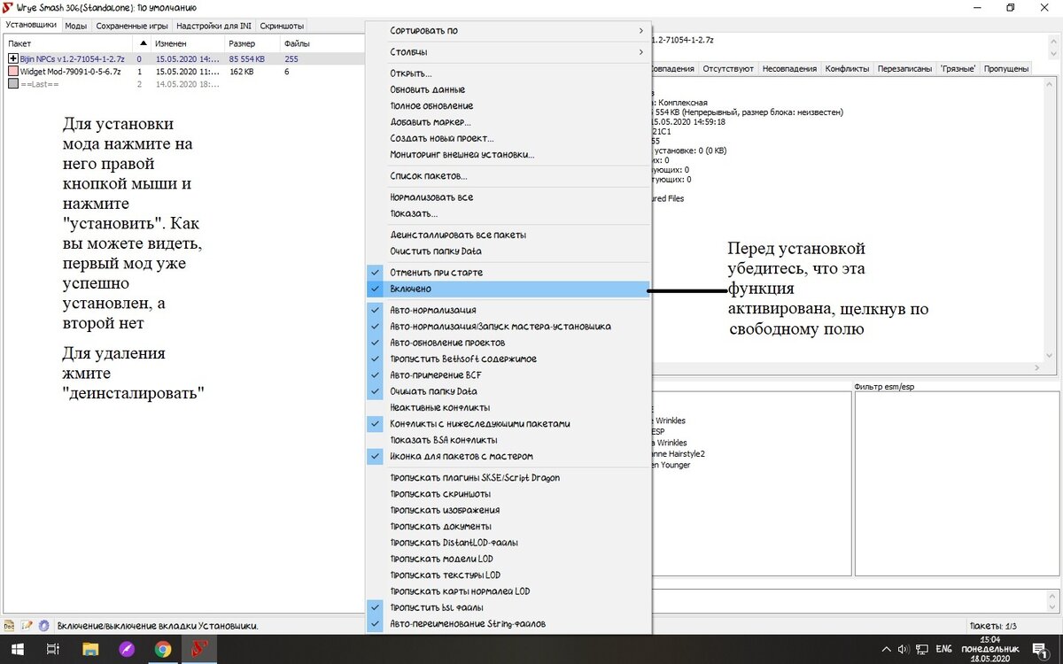The image size is (1063, 664).
Task: Click the pink square icon of Widget Mod
Action: click(x=13, y=71)
